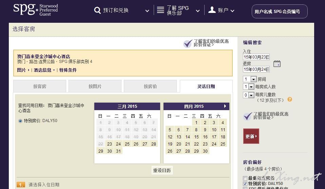Click the 四月 2015 calendar header
Screen dimensions: 325x189
[196, 106]
